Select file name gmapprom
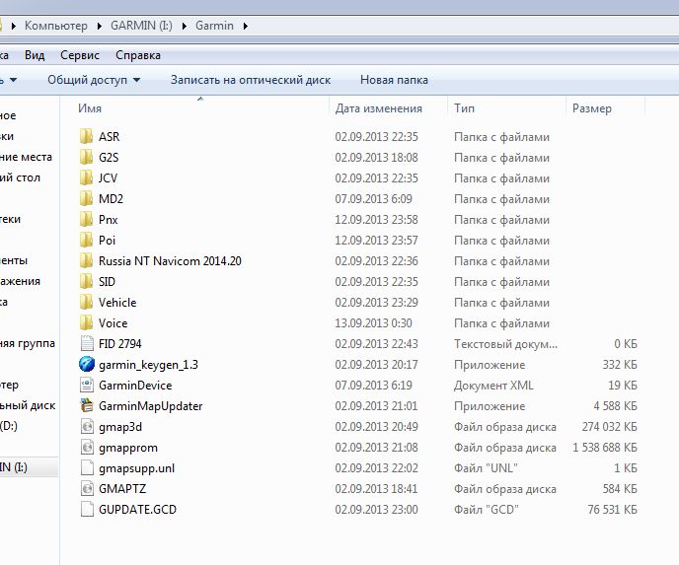 [127, 448]
